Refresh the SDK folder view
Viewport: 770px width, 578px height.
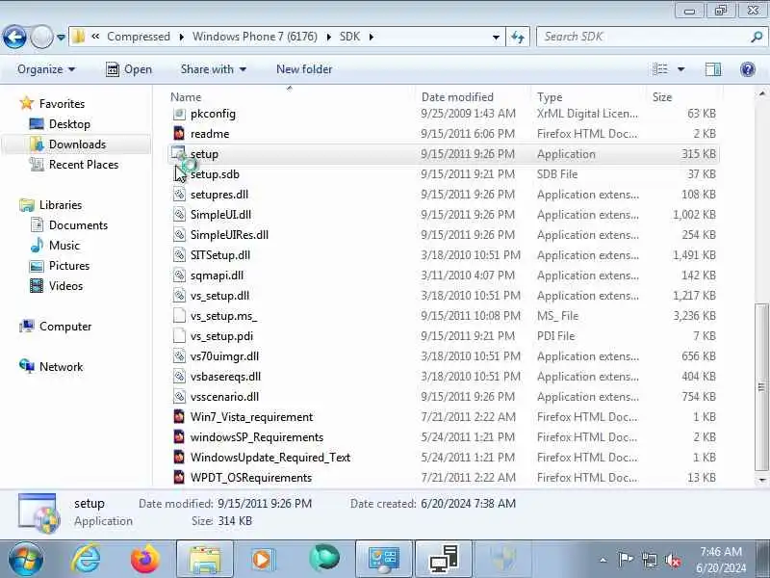(518, 37)
